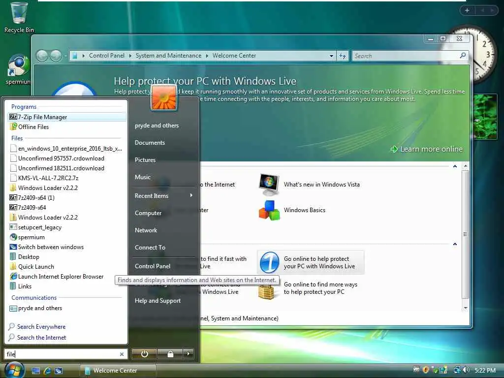Open Desktop item in results
This screenshot has height=378, width=504.
(66, 257)
